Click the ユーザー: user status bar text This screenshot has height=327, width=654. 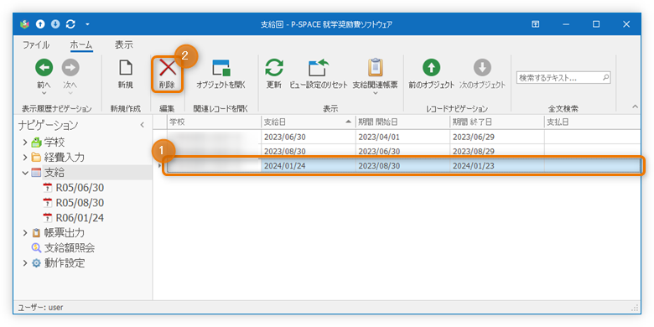click(40, 308)
